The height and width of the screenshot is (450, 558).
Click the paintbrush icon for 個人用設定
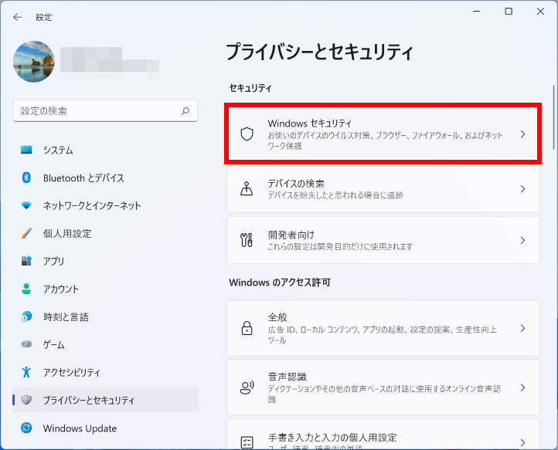pyautogui.click(x=26, y=234)
